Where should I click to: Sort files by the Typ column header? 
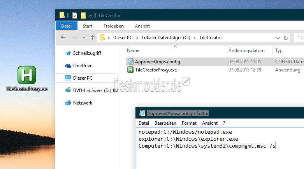pyautogui.click(x=279, y=51)
